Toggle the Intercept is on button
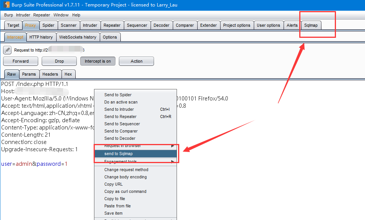 97,61
